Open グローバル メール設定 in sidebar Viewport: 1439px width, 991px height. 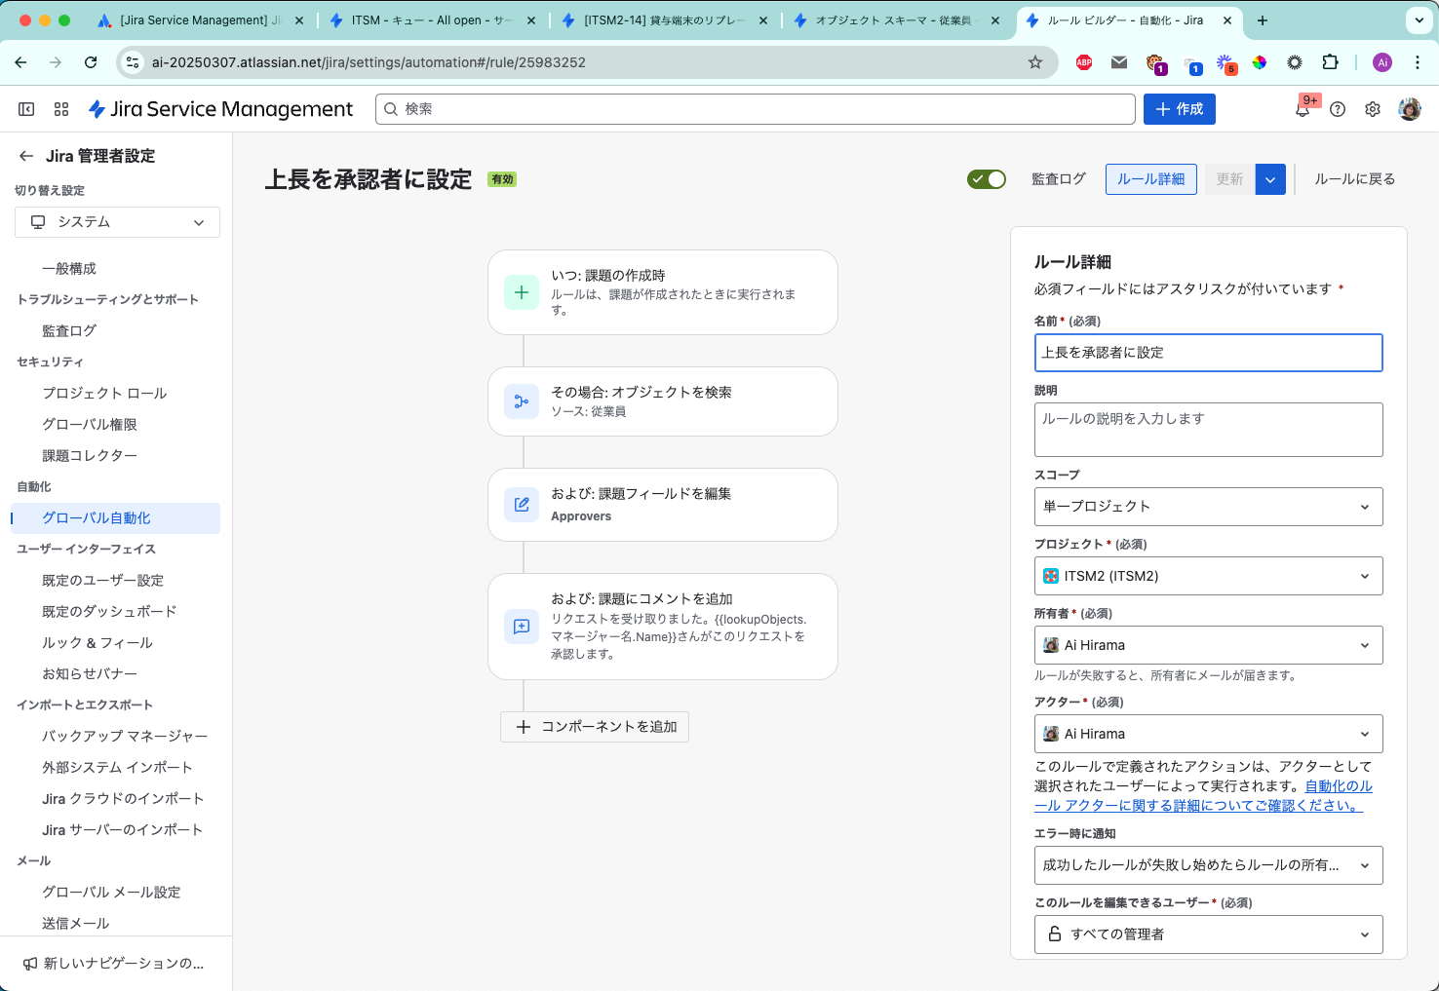pyautogui.click(x=111, y=893)
